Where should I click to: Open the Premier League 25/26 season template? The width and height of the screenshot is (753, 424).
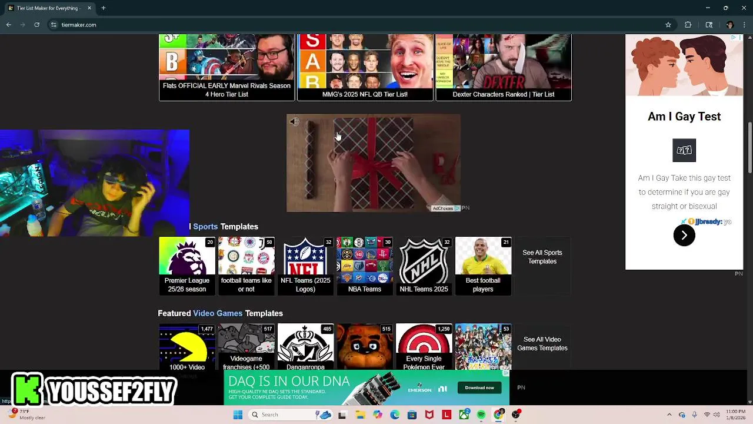click(x=187, y=266)
